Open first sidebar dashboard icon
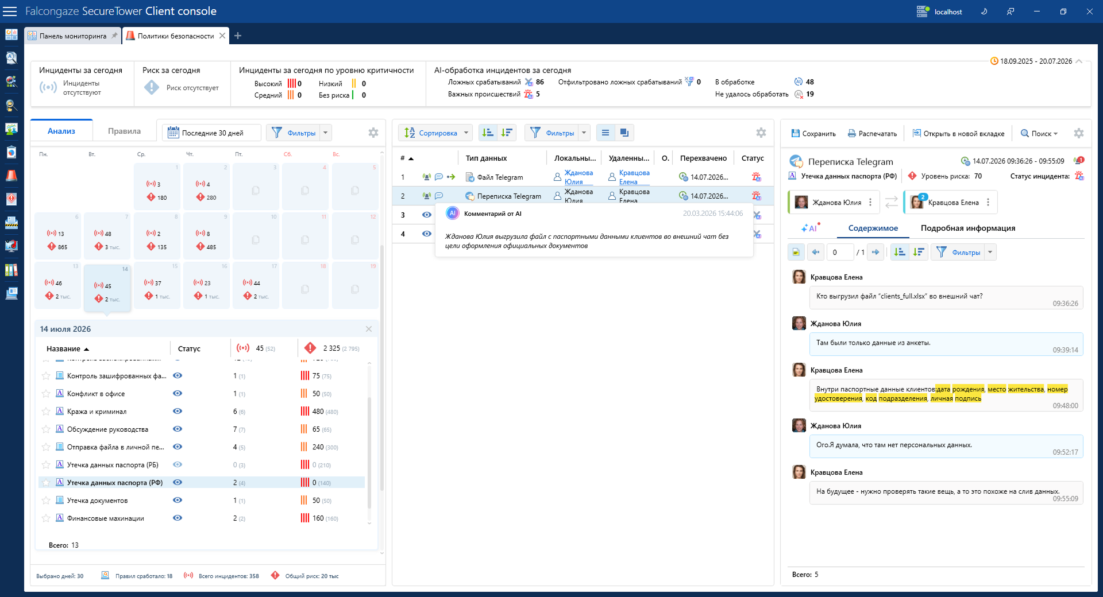This screenshot has height=597, width=1103. pyautogui.click(x=11, y=34)
